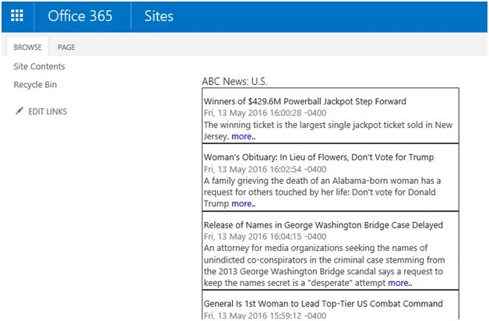The width and height of the screenshot is (489, 321).
Task: Click summary text The winning ticket is the largest
Action: tap(328, 131)
